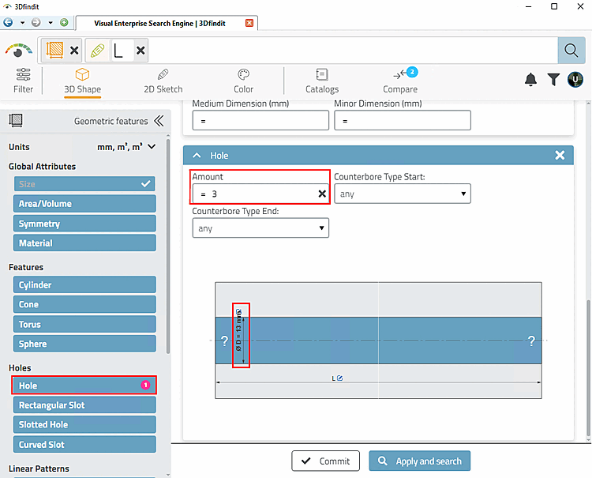Screen dimensions: 592x478
Task: Remove the sketch L search chip
Action: (x=141, y=51)
